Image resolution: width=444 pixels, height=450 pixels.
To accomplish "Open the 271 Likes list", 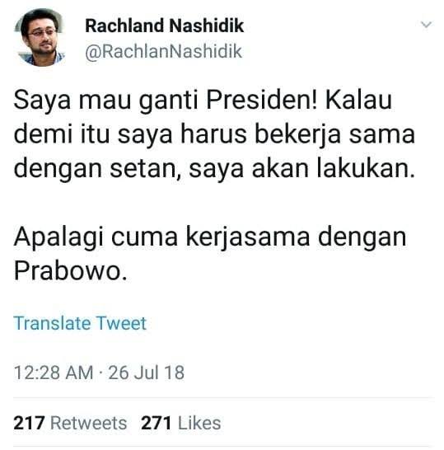I will click(x=180, y=423).
